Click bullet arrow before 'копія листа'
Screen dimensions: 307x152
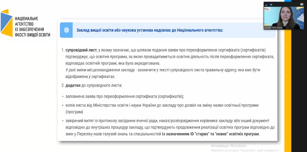coord(63,105)
